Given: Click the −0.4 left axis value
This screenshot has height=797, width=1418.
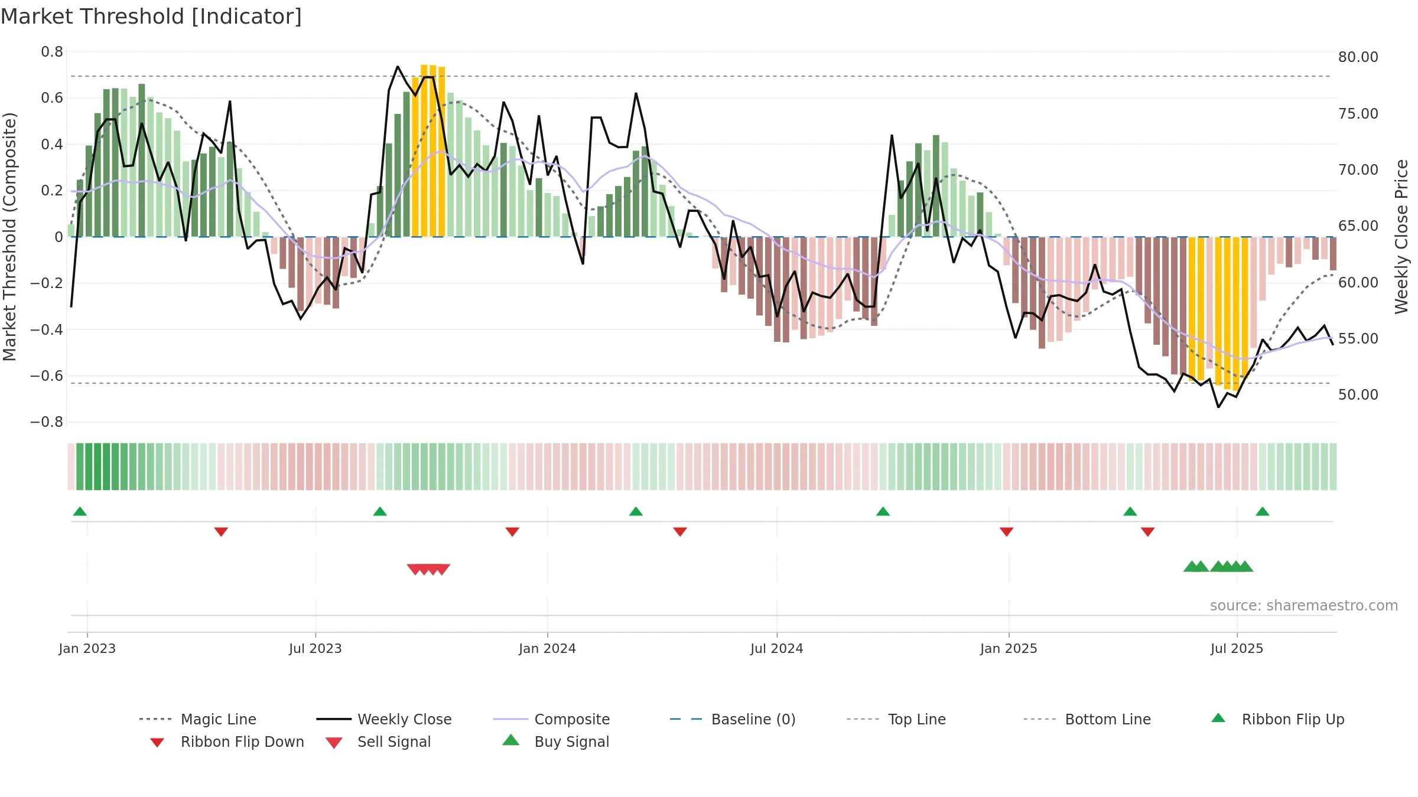Looking at the screenshot, I should click(x=47, y=329).
